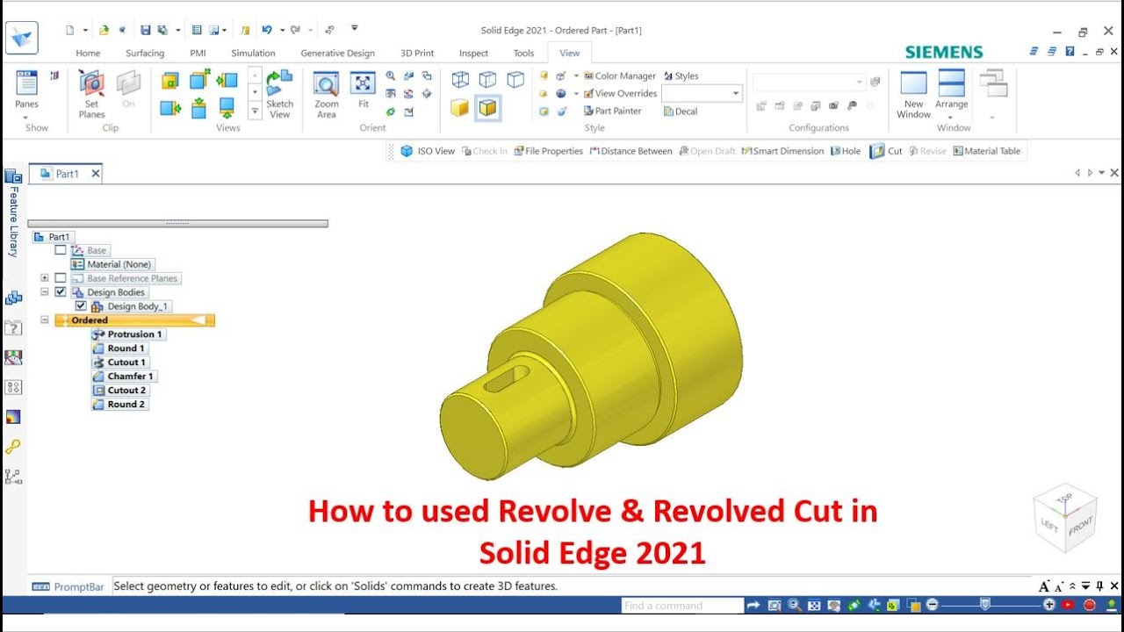Image resolution: width=1124 pixels, height=632 pixels.
Task: Open the Configurations combo box
Action: (x=810, y=82)
